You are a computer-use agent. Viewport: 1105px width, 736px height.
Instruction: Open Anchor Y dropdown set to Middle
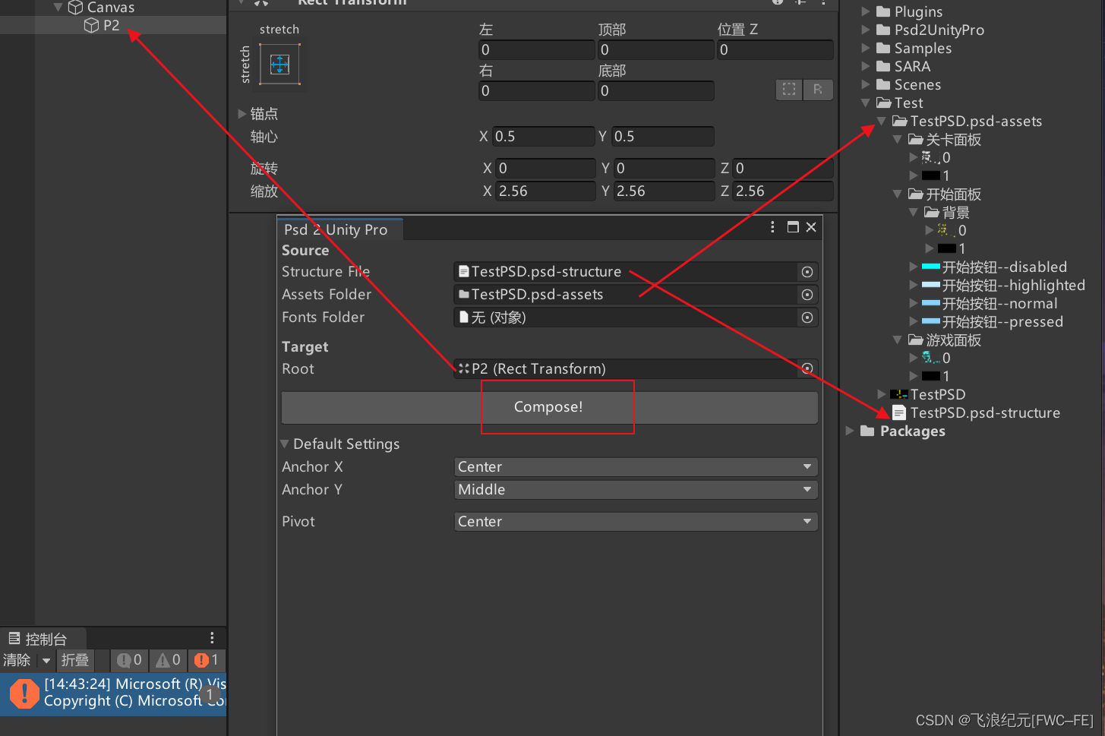pos(636,490)
